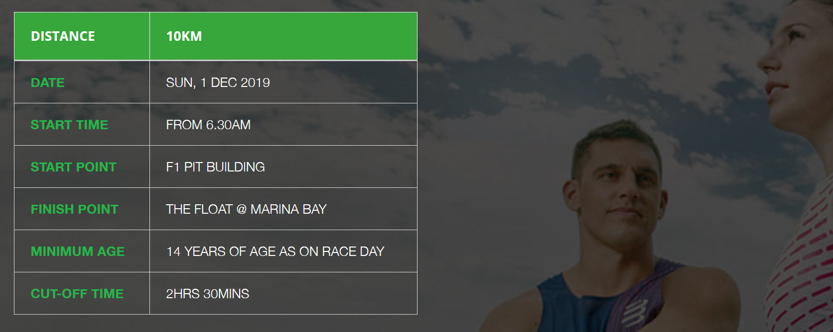Select the START TIME label
This screenshot has height=332, width=833.
69,125
